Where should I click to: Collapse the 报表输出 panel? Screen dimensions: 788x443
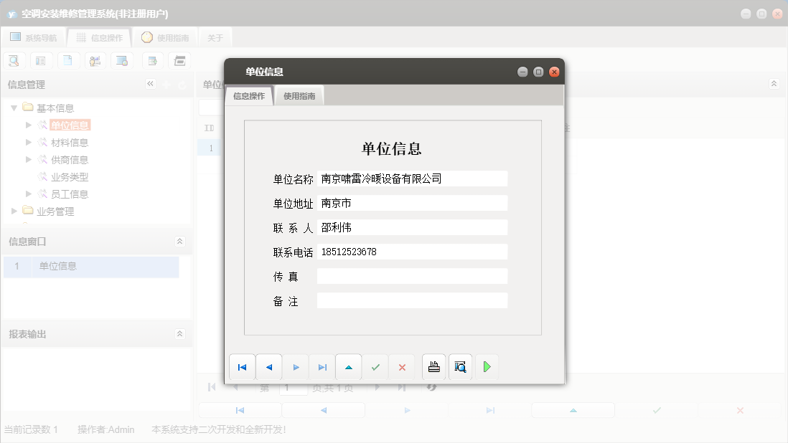(x=180, y=333)
